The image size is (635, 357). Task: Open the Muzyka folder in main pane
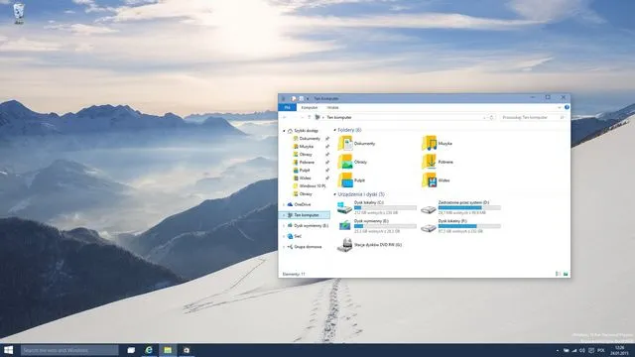click(437, 143)
